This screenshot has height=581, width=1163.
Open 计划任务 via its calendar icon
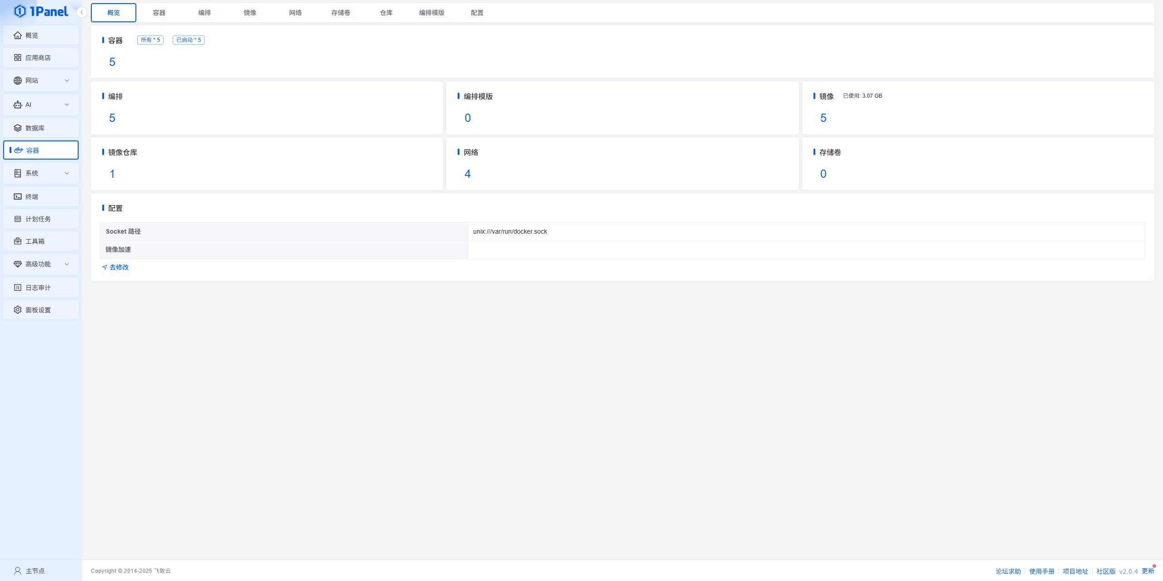[x=17, y=218]
